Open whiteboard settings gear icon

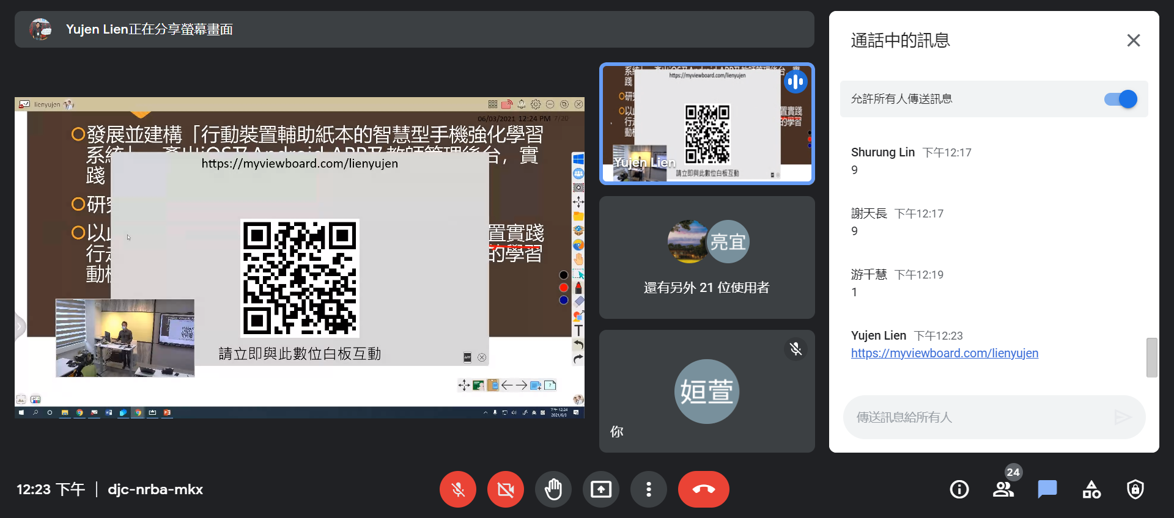(536, 104)
